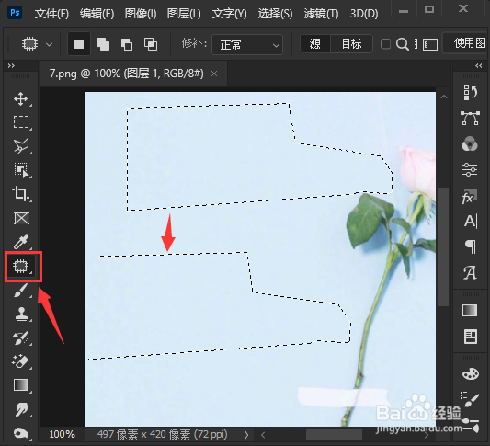490x446 pixels.
Task: Open the 修补 mode 正常 dropdown
Action: tap(247, 45)
